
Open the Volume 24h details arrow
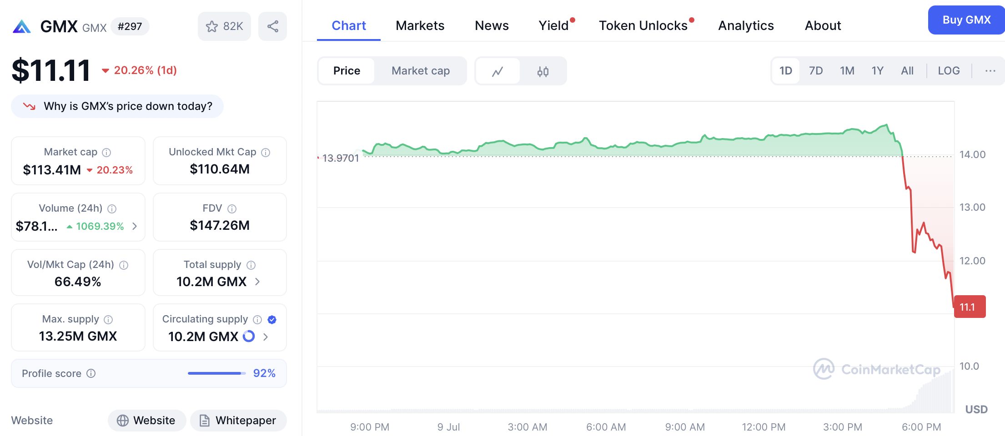pyautogui.click(x=135, y=226)
